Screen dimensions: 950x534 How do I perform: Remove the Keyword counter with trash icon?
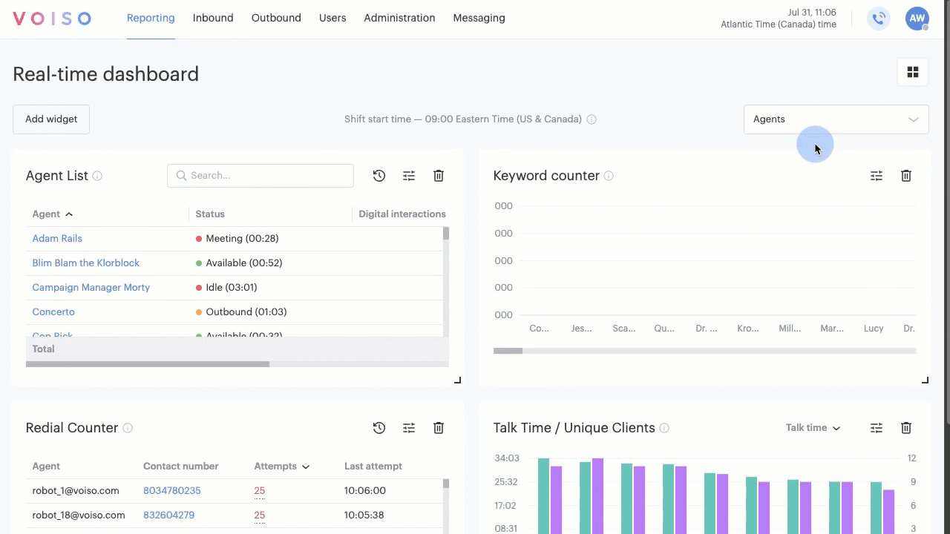point(905,176)
